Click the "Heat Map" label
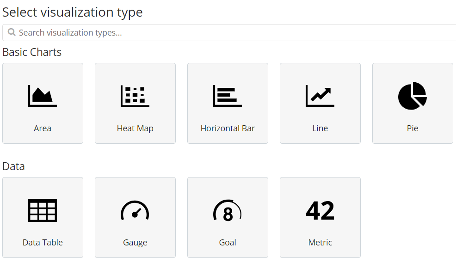 pyautogui.click(x=135, y=128)
